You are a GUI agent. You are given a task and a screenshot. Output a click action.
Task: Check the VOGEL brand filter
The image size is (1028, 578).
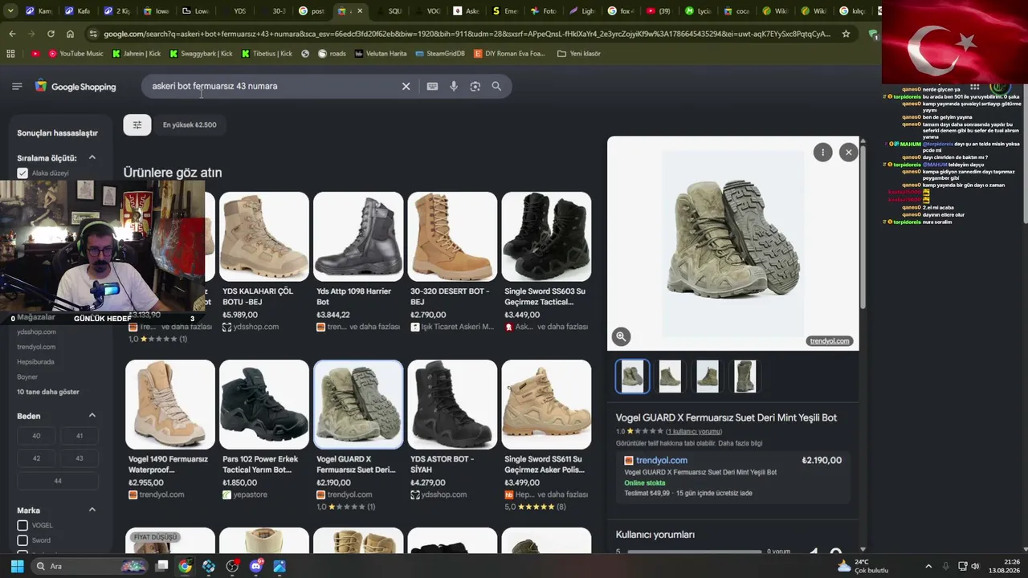22,525
